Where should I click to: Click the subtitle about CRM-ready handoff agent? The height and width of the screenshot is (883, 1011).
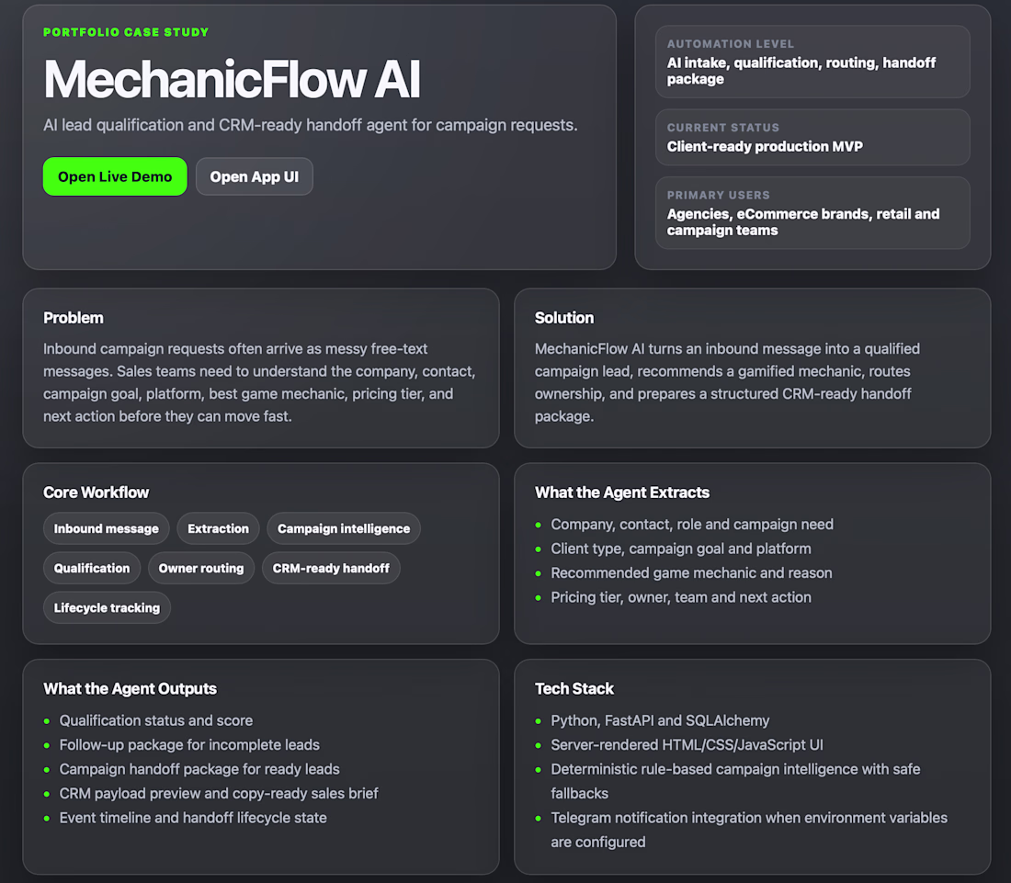310,125
